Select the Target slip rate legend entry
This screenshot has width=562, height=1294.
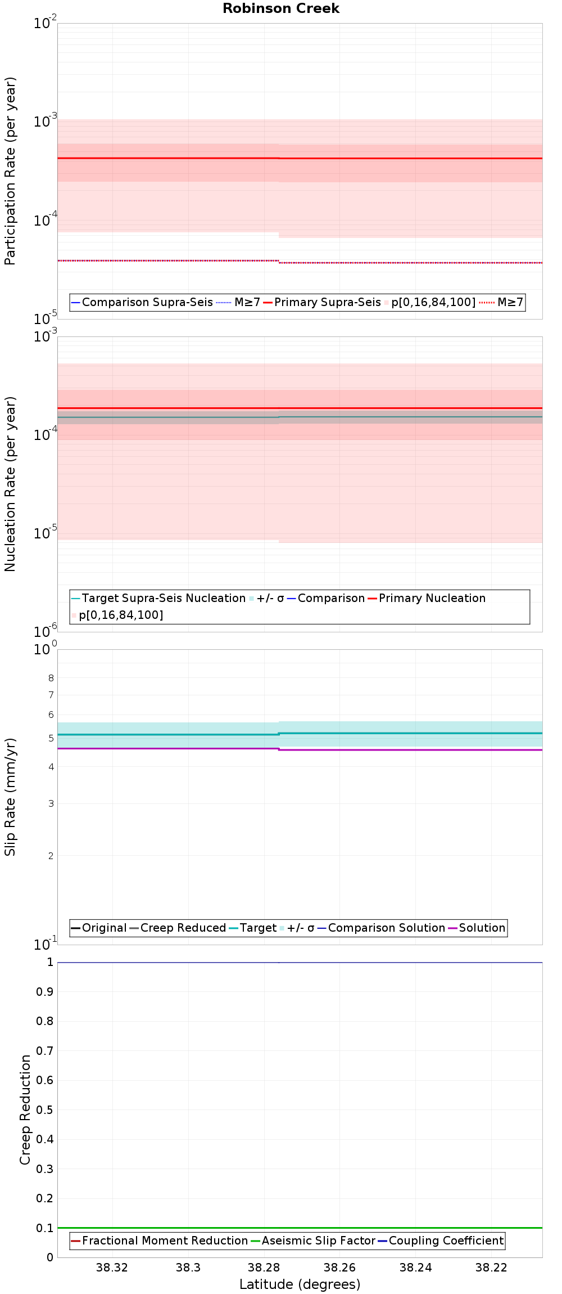click(253, 928)
